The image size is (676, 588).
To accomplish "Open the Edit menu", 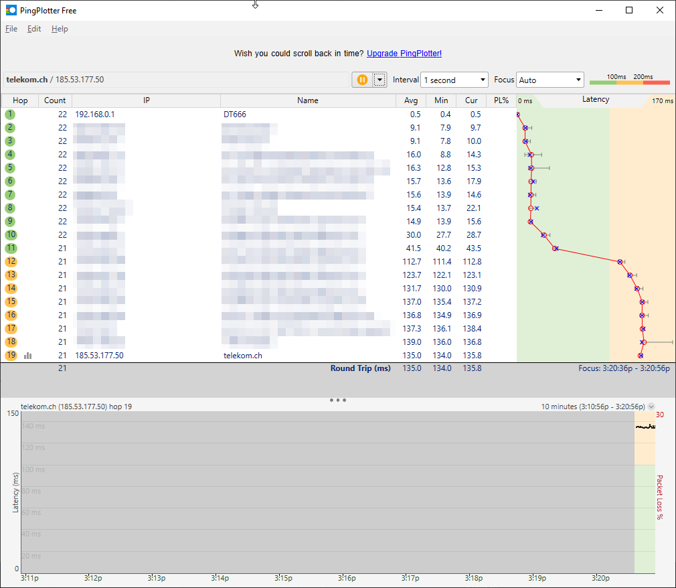I will tap(34, 29).
